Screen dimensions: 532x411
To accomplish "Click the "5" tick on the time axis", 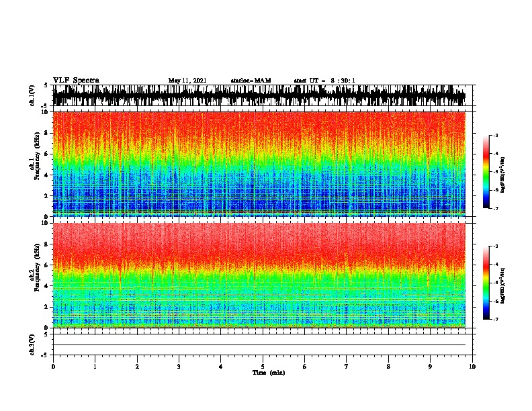I will (x=263, y=367).
